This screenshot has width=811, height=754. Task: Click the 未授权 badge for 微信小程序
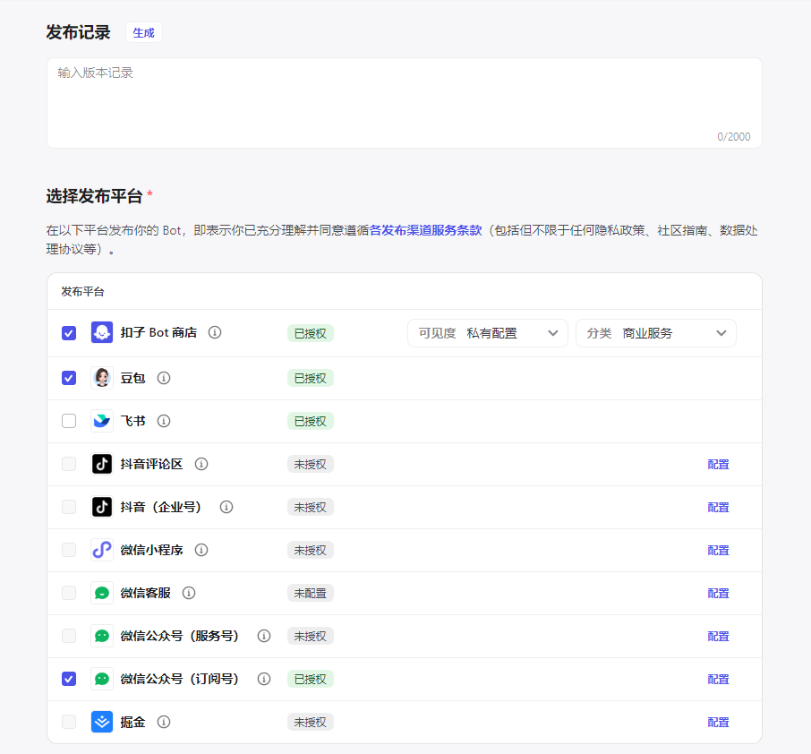coord(311,550)
